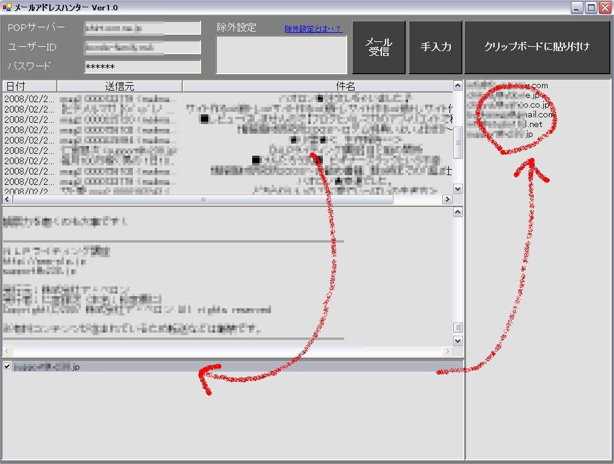Click mail list scroll right arrow
Screen dimensions: 614x464
click(x=447, y=199)
